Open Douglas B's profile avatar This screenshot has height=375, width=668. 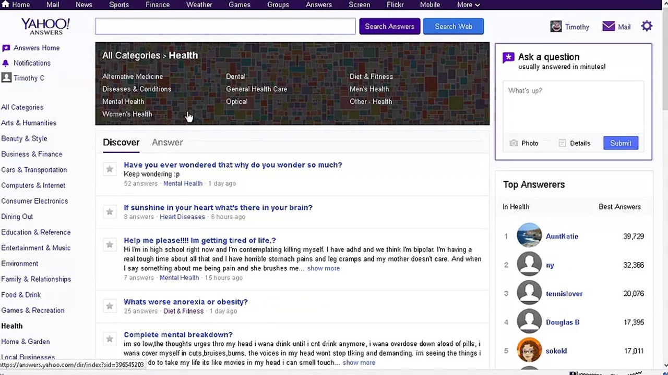point(529,321)
